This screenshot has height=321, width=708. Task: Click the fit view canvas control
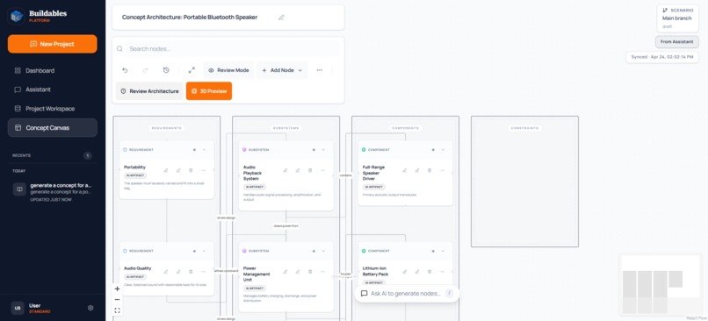pos(118,310)
